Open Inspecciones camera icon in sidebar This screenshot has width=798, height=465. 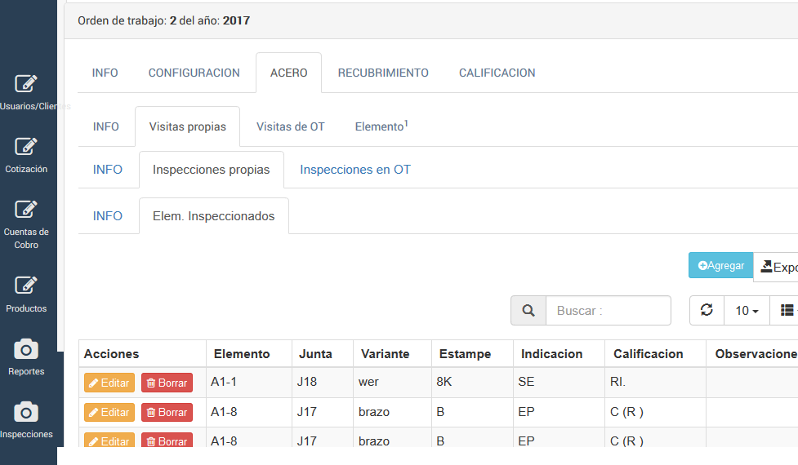point(26,412)
